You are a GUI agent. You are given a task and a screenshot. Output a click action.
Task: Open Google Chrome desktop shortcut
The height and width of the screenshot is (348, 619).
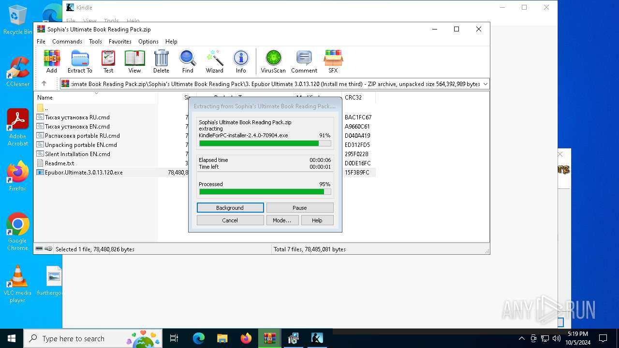click(x=18, y=232)
